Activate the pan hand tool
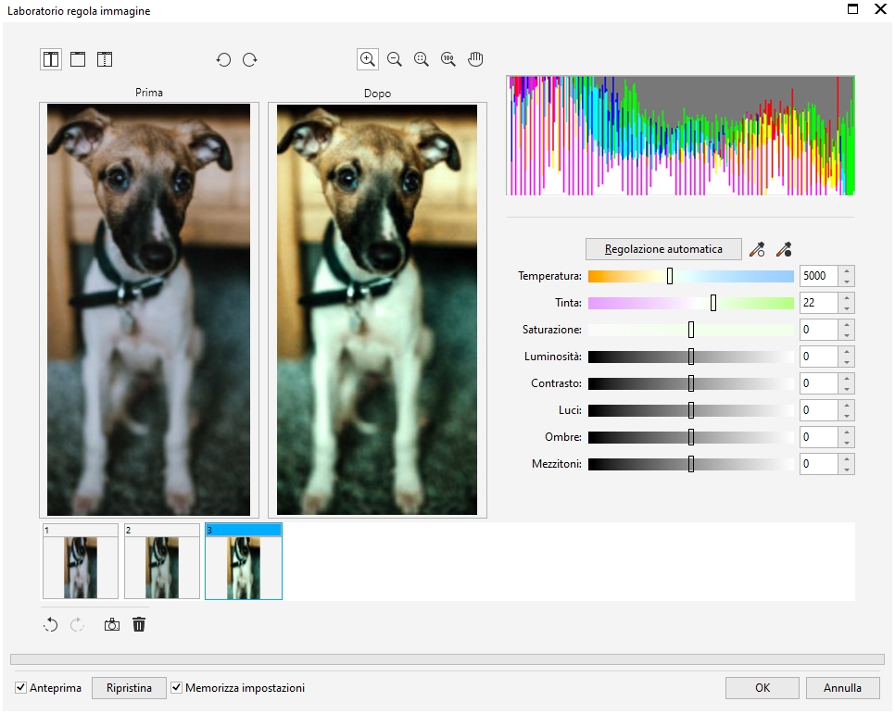This screenshot has height=714, width=895. (475, 59)
